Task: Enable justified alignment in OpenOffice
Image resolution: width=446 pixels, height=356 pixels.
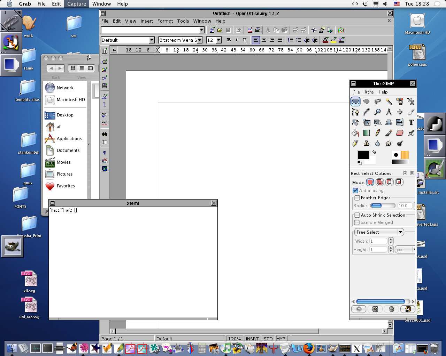Action: [x=280, y=40]
